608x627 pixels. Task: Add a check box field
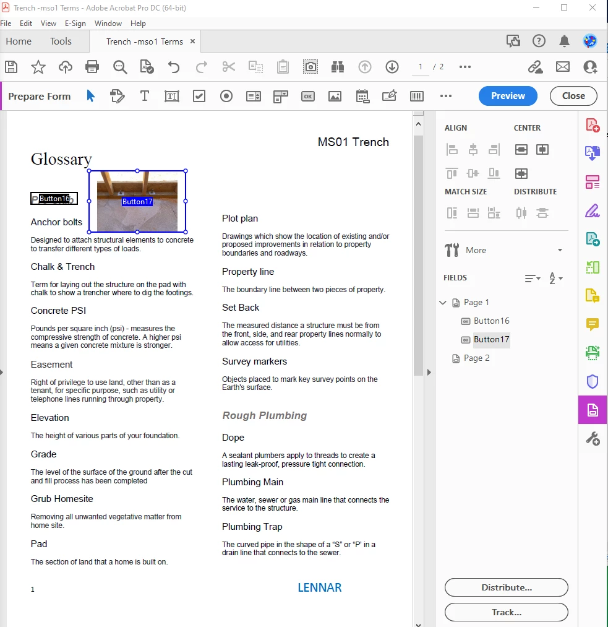click(x=199, y=96)
